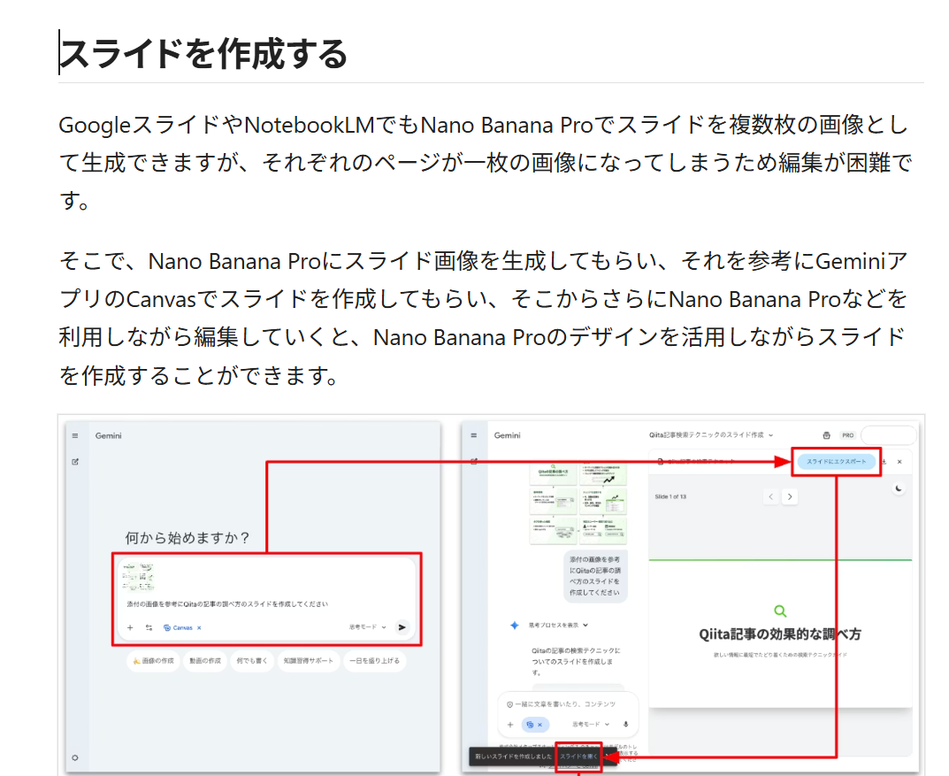Click スライドにエクスポート button
949x776 pixels.
[836, 462]
